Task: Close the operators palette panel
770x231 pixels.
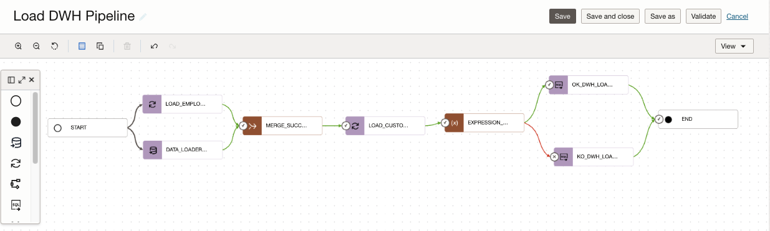Action: [x=31, y=80]
